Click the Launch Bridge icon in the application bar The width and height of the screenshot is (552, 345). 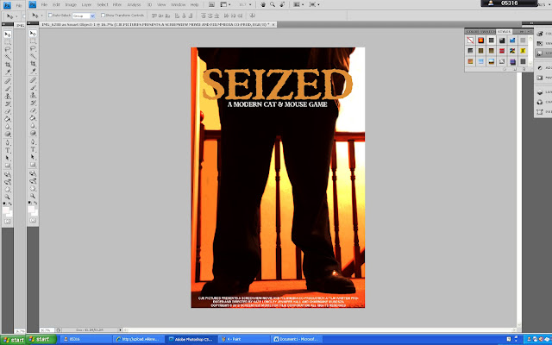click(211, 4)
